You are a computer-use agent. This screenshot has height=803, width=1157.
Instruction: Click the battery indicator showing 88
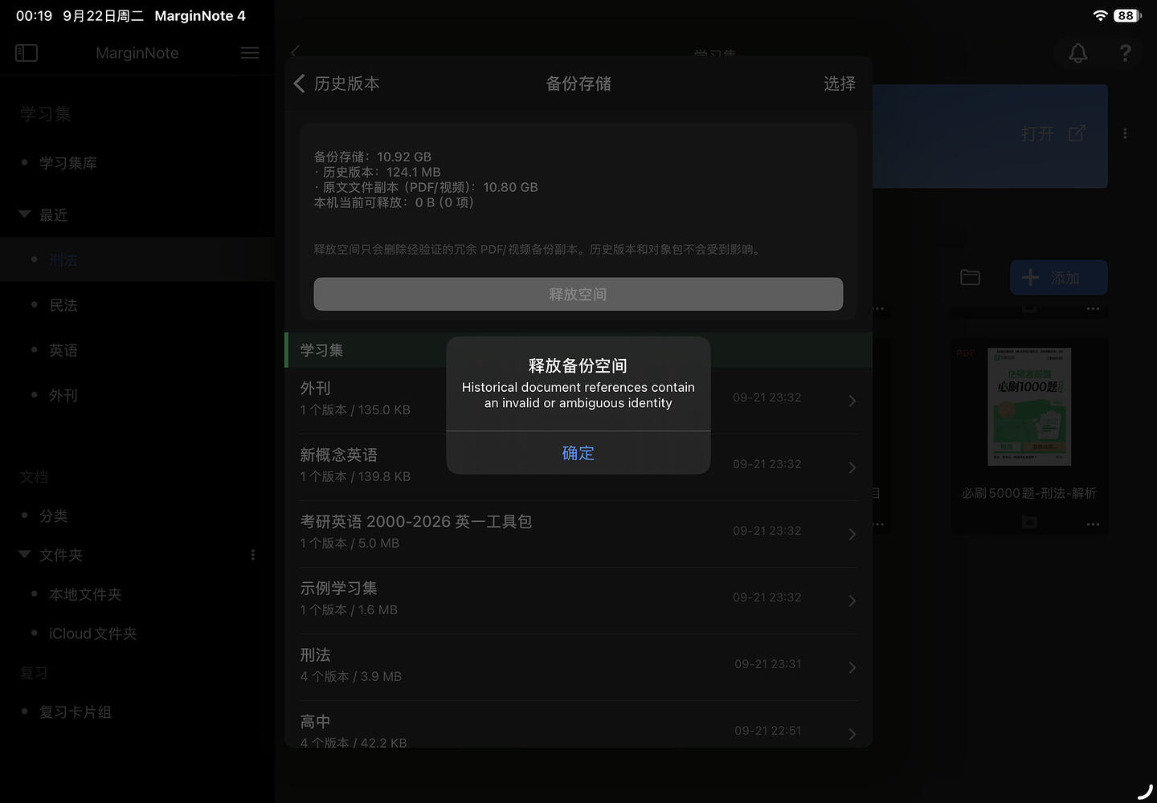click(1127, 15)
